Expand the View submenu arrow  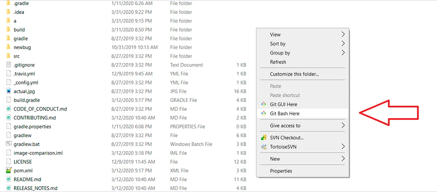tap(343, 35)
